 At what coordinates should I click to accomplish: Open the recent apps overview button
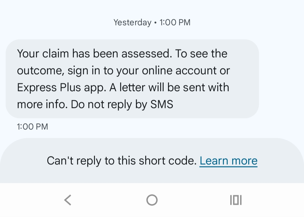tap(236, 200)
